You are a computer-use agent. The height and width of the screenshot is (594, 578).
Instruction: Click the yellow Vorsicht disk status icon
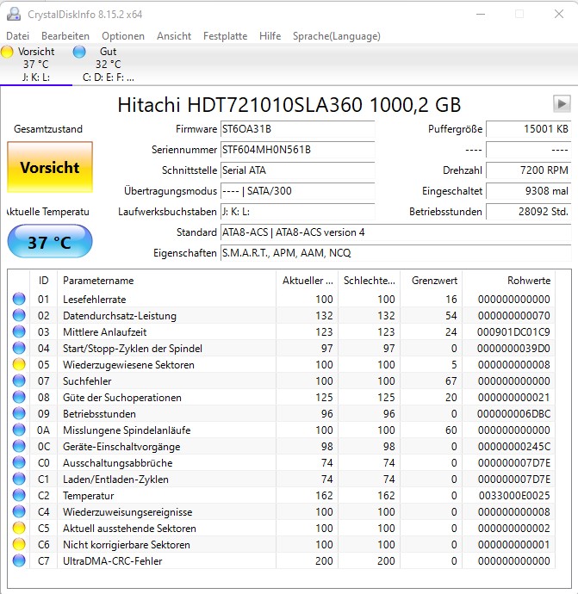(x=7, y=52)
